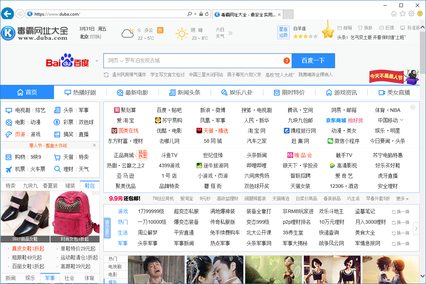The width and height of the screenshot is (426, 284).
Task: Open the browser home icon
Action: (x=394, y=13)
